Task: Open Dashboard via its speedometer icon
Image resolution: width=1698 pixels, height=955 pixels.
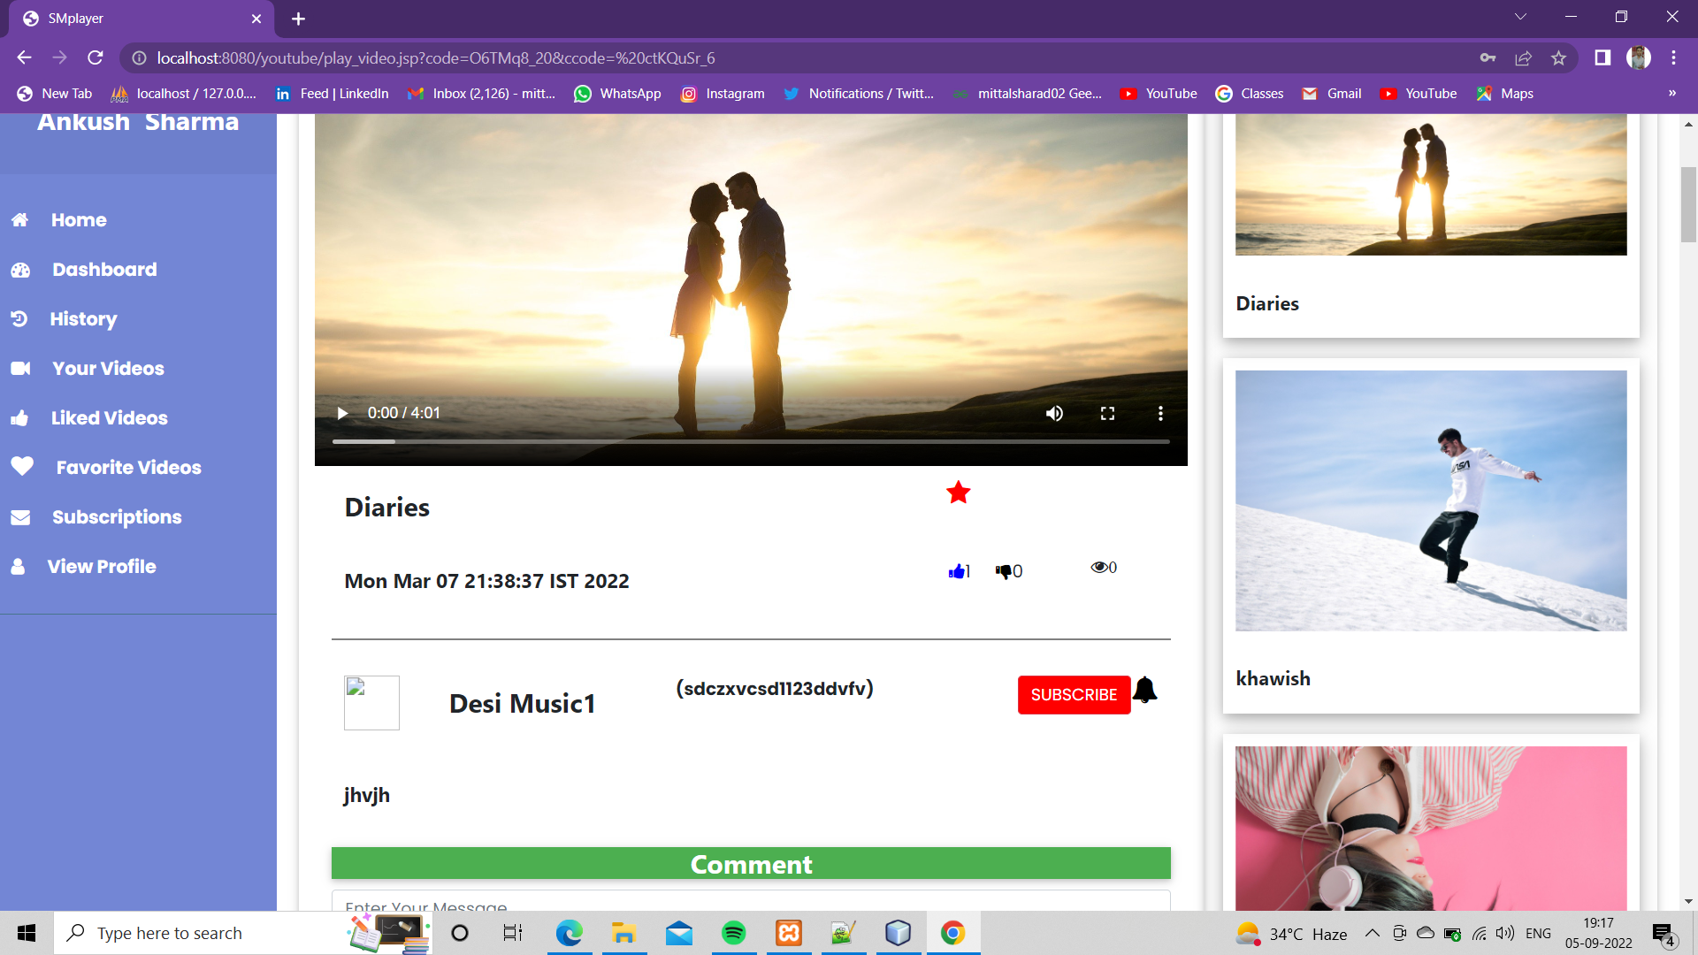Action: click(x=19, y=269)
